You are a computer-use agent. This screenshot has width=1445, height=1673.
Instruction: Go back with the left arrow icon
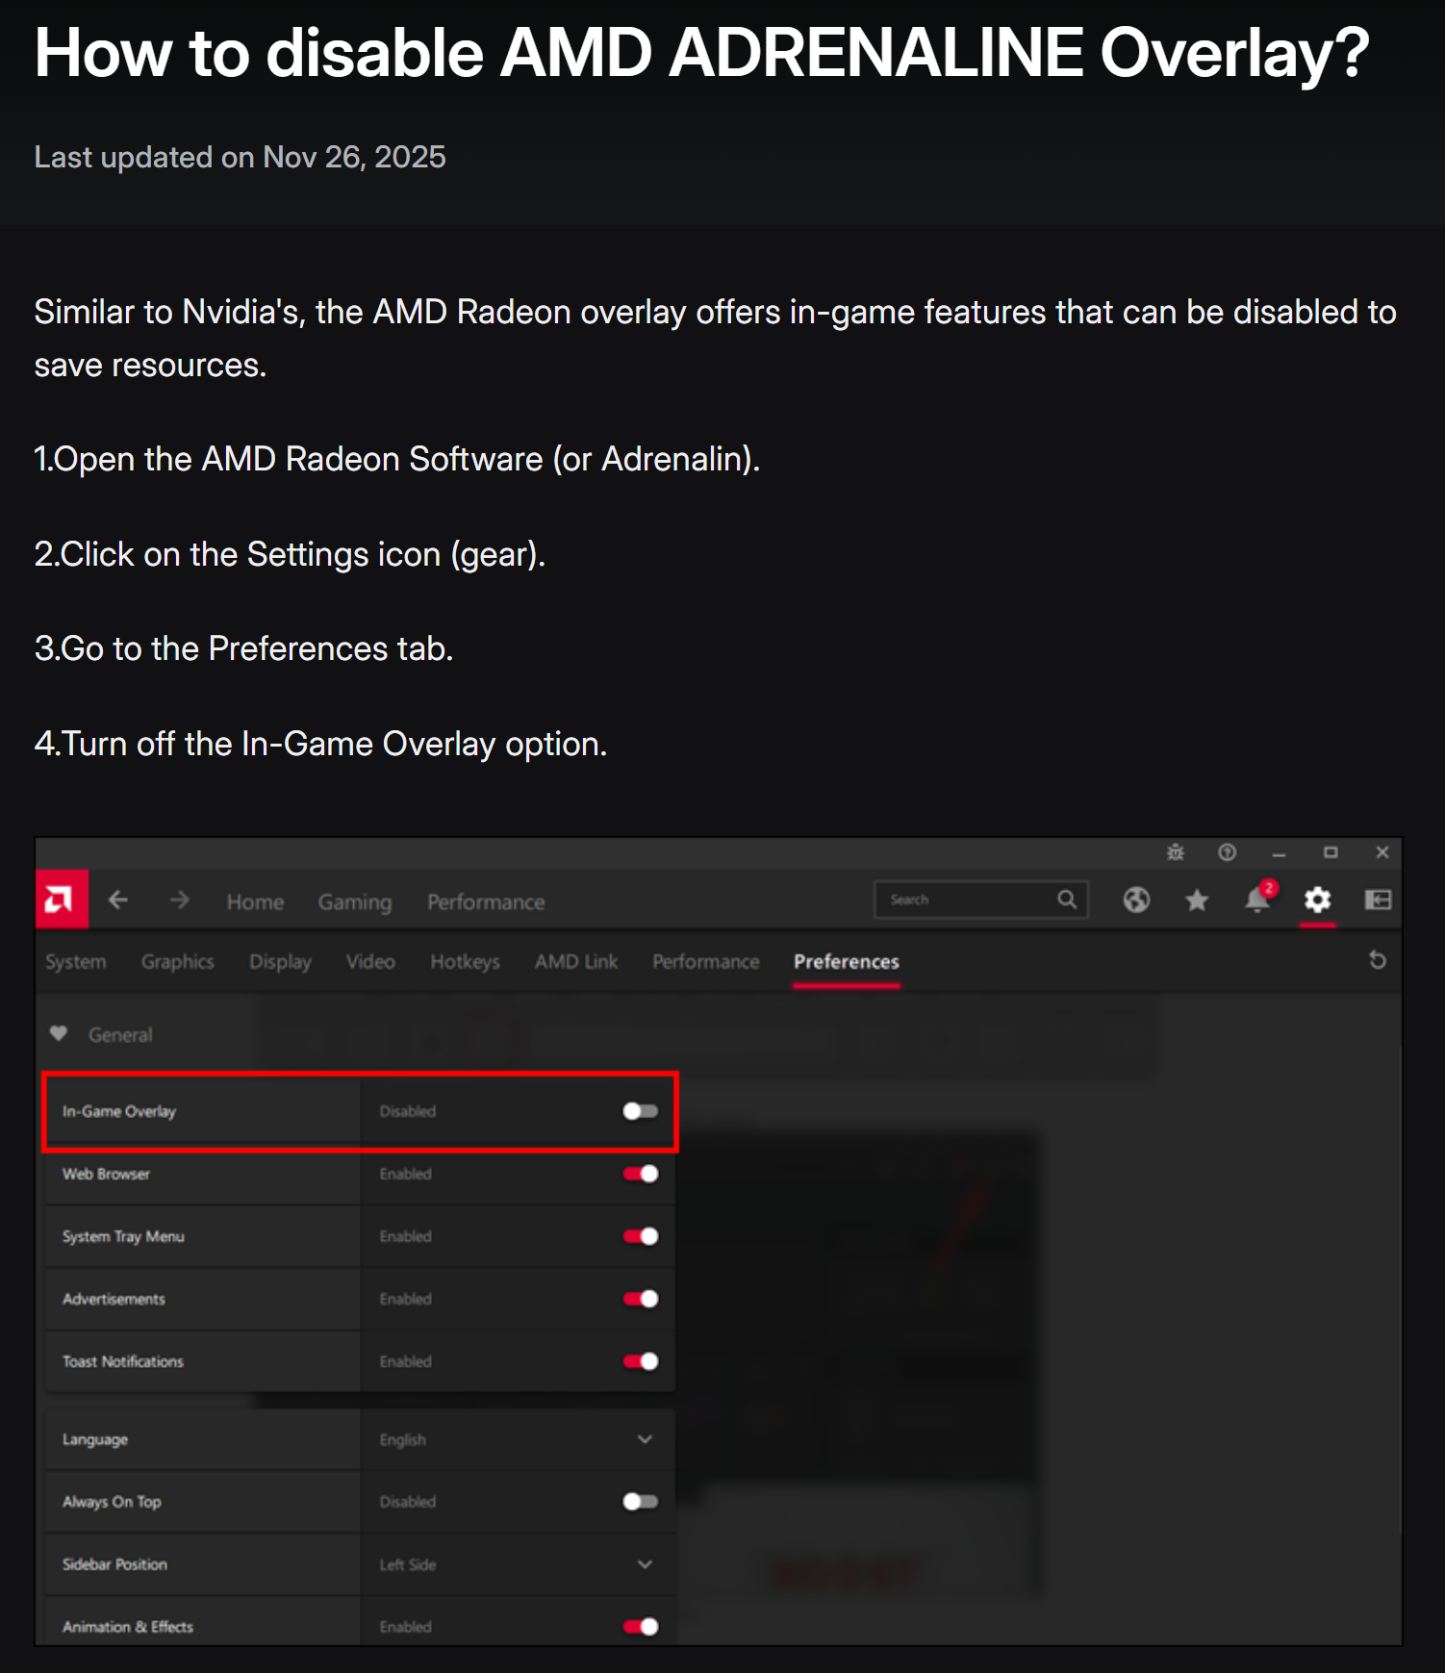(x=118, y=900)
